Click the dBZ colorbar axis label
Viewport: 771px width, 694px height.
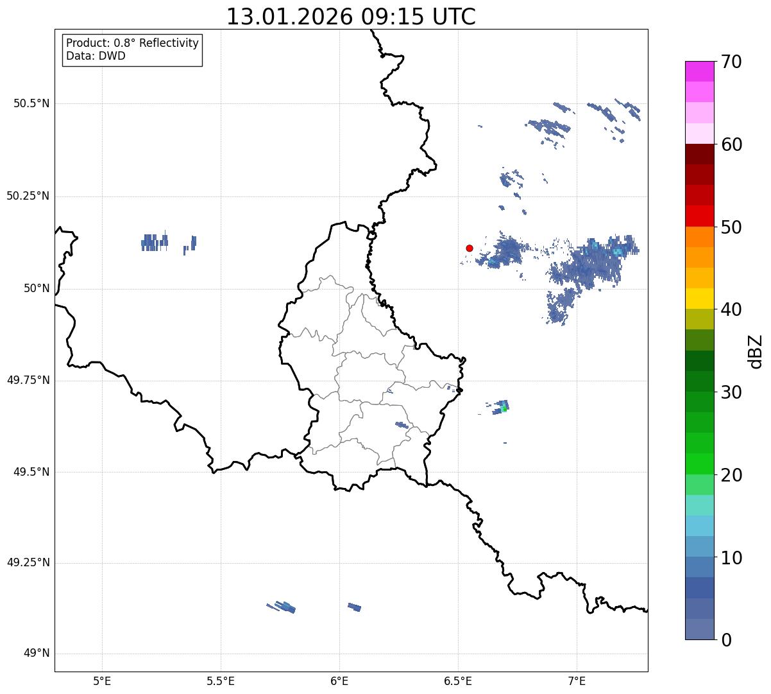pos(756,351)
